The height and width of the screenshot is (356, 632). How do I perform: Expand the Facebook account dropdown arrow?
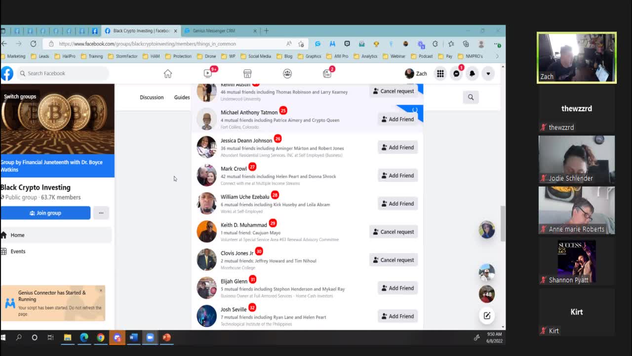tap(488, 74)
